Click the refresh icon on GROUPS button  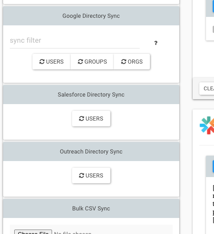(81, 62)
